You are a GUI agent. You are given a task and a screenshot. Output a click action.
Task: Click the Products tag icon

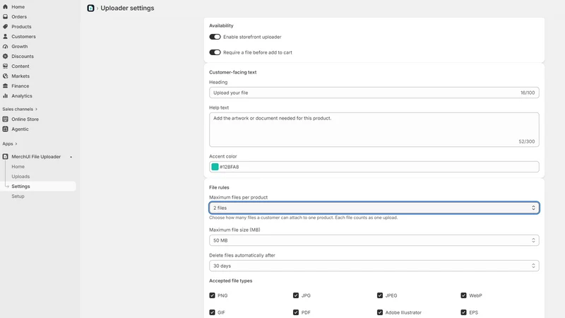click(6, 27)
